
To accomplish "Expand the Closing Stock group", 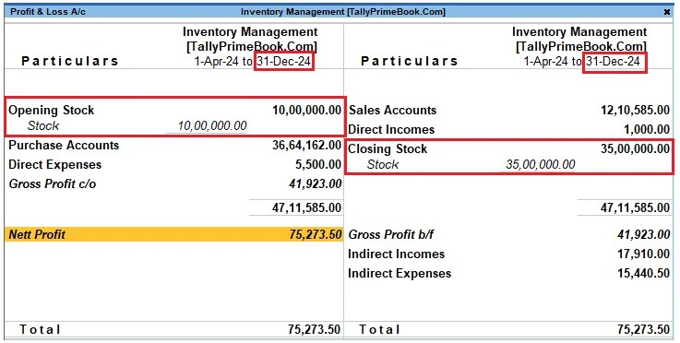I will pos(509,149).
